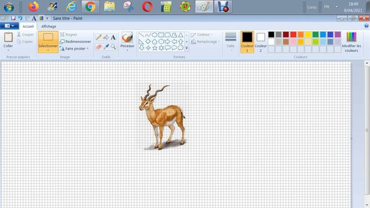The width and height of the screenshot is (370, 208).
Task: Switch to the Accueil tab
Action: (28, 27)
